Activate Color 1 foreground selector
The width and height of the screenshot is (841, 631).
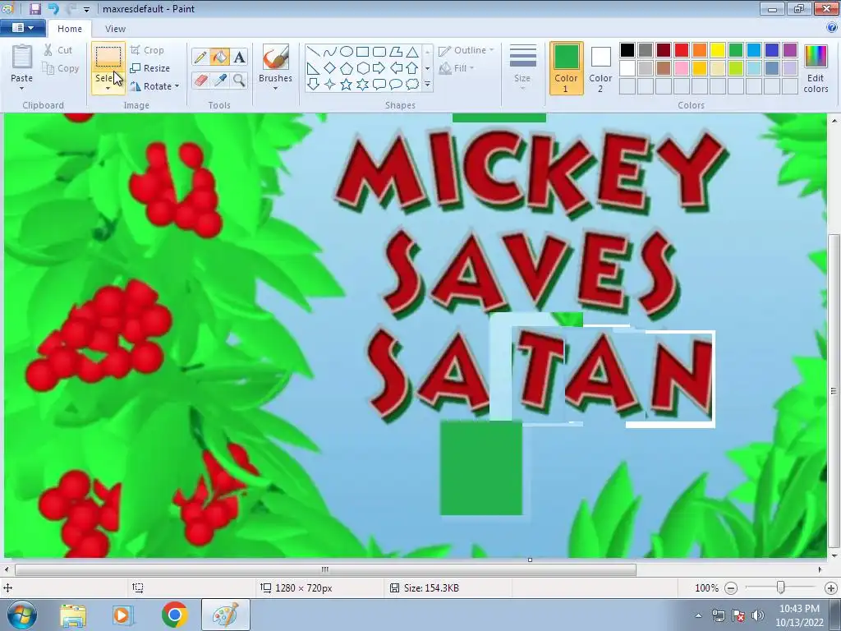[x=566, y=68]
